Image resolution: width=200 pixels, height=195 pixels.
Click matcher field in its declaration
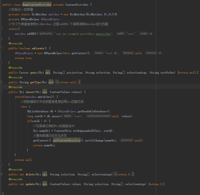pos(54,14)
